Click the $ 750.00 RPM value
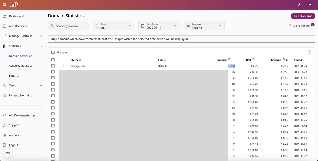Viewport: 318px width, 161px height. click(x=253, y=78)
